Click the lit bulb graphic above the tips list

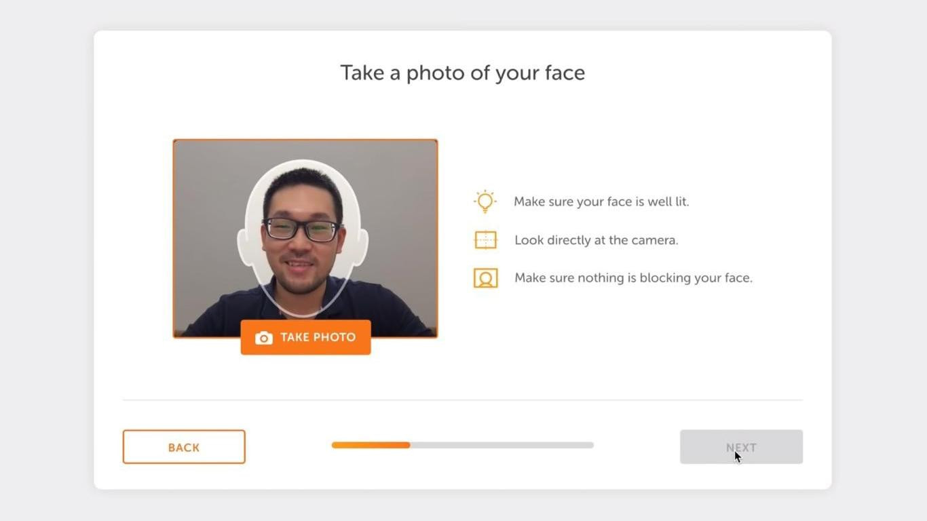coord(485,201)
